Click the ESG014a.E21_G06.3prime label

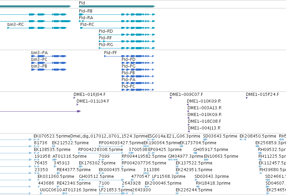tap(174, 136)
